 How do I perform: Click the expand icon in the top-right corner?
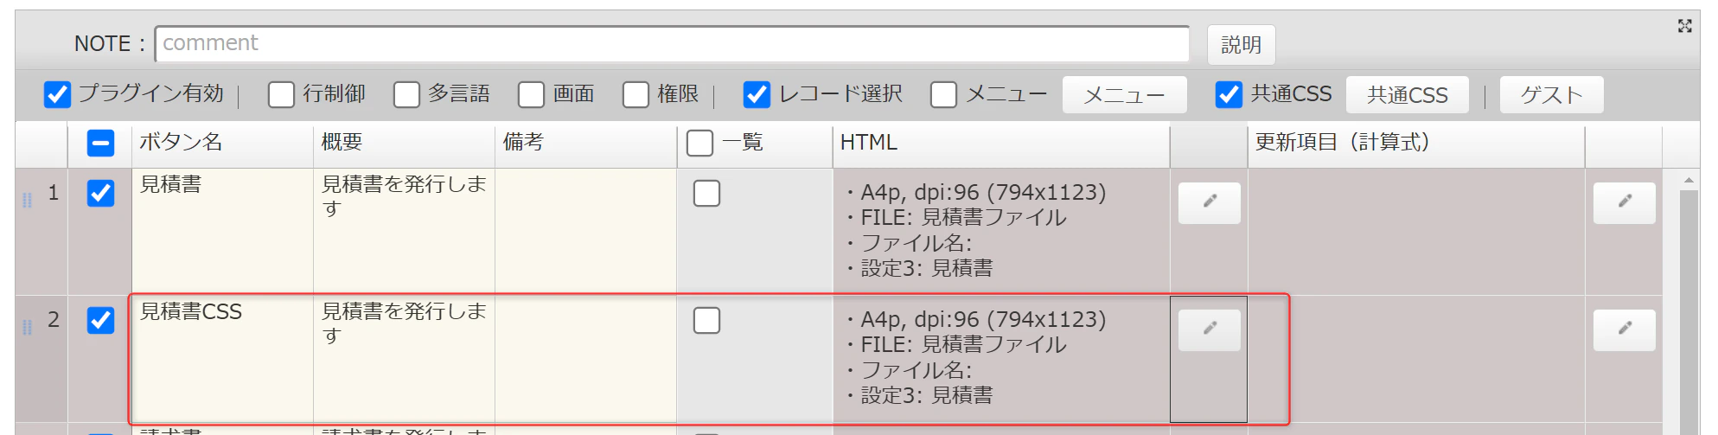[x=1684, y=26]
